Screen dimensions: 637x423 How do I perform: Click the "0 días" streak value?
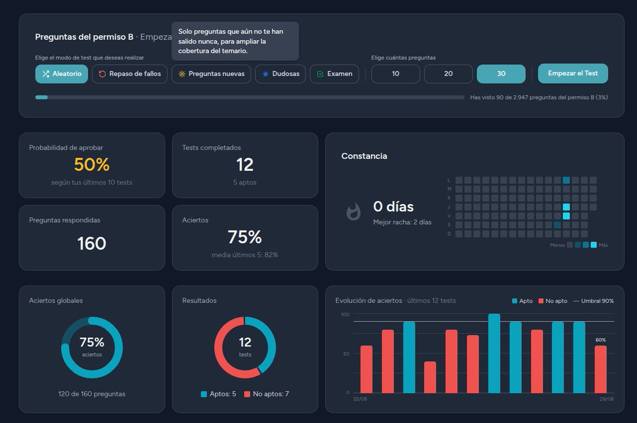click(x=393, y=207)
